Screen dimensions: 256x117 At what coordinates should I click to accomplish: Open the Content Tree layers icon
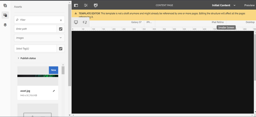(x=5, y=25)
